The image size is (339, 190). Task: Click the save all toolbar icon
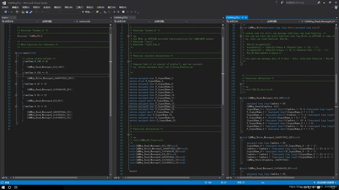coord(31,12)
